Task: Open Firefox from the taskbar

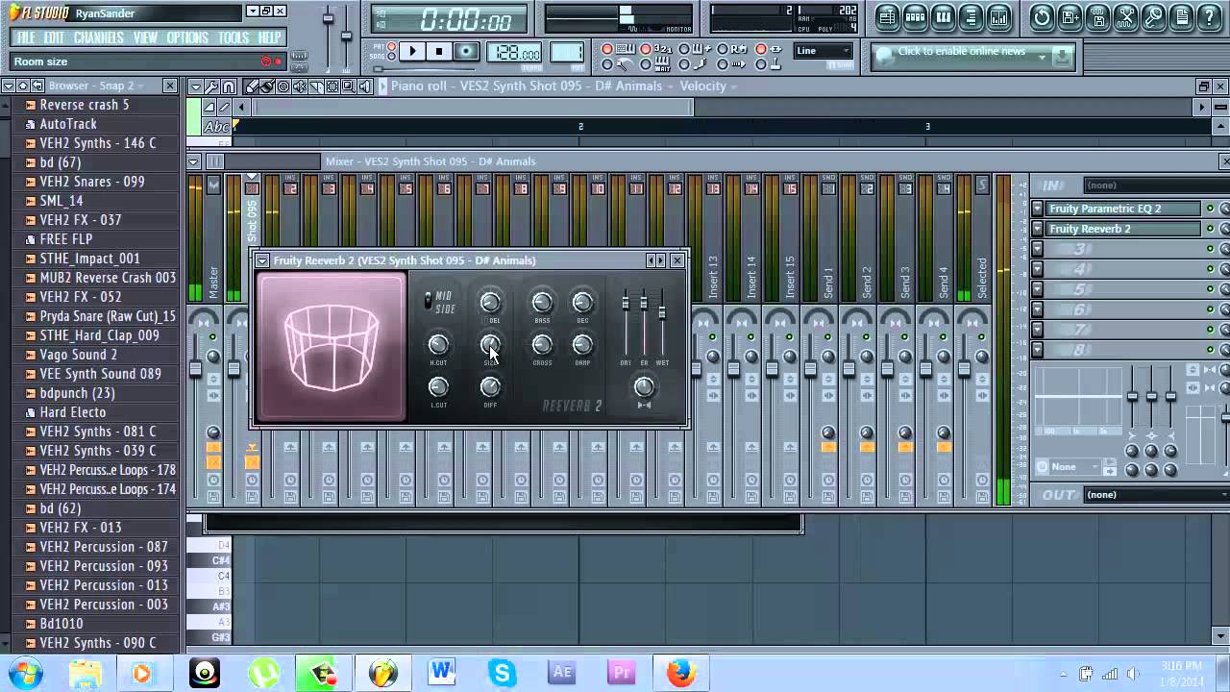Action: (x=680, y=673)
